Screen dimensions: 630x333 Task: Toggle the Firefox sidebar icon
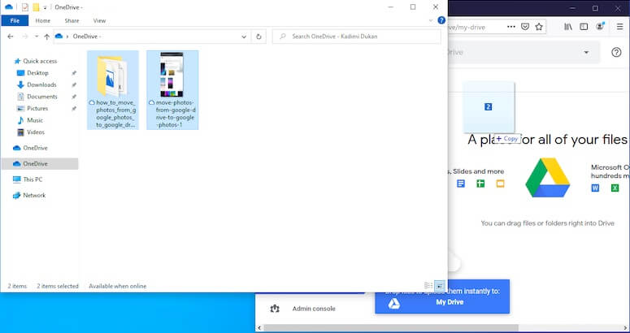(584, 27)
